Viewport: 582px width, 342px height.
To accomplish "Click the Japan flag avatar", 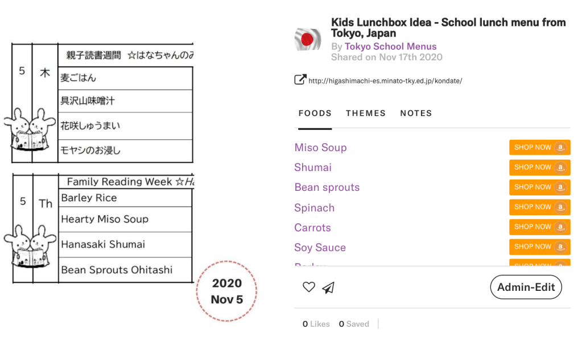I will [308, 40].
